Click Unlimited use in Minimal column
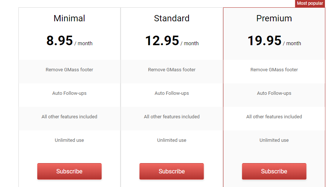This screenshot has width=335, height=187. (69, 140)
